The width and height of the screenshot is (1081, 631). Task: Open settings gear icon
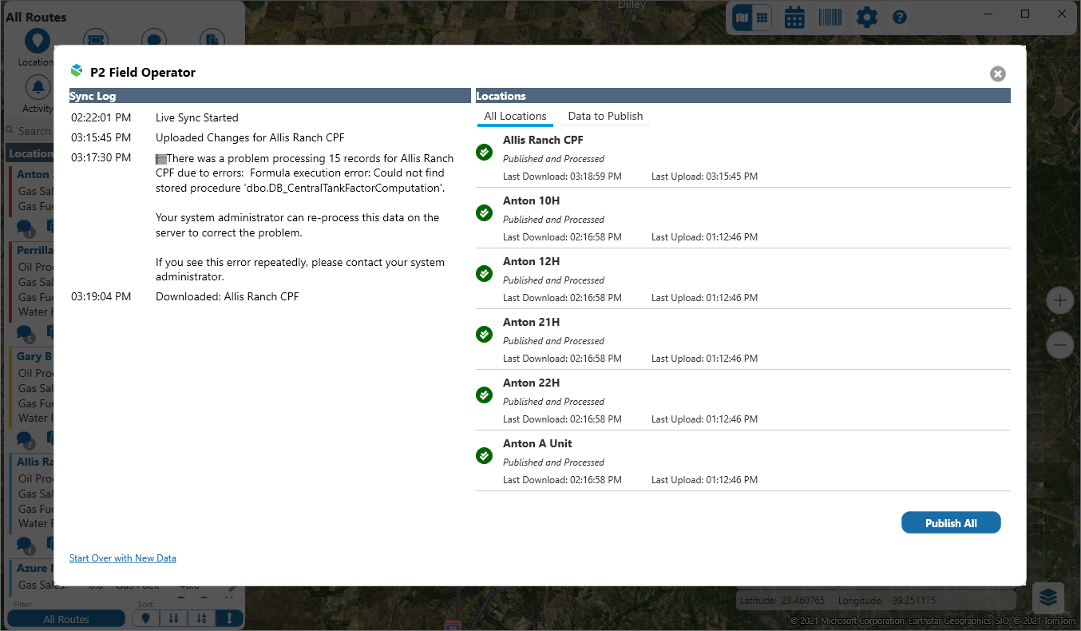[x=866, y=17]
